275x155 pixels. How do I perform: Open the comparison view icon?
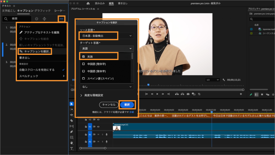pos(194,94)
